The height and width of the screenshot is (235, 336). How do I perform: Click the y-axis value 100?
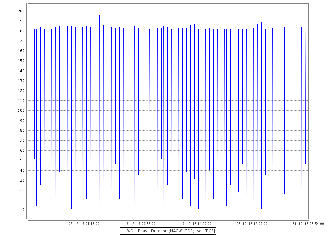pos(21,111)
